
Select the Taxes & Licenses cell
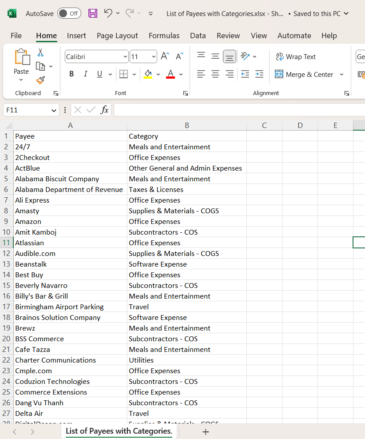tap(187, 189)
